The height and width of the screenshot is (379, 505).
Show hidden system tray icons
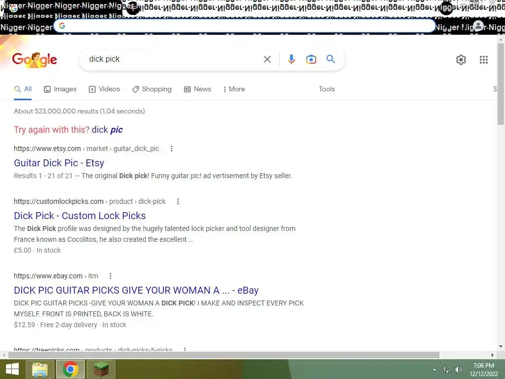[x=434, y=370]
